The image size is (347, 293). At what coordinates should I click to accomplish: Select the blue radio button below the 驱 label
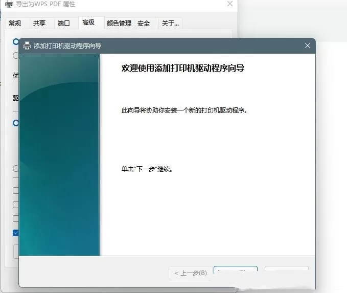pyautogui.click(x=16, y=123)
